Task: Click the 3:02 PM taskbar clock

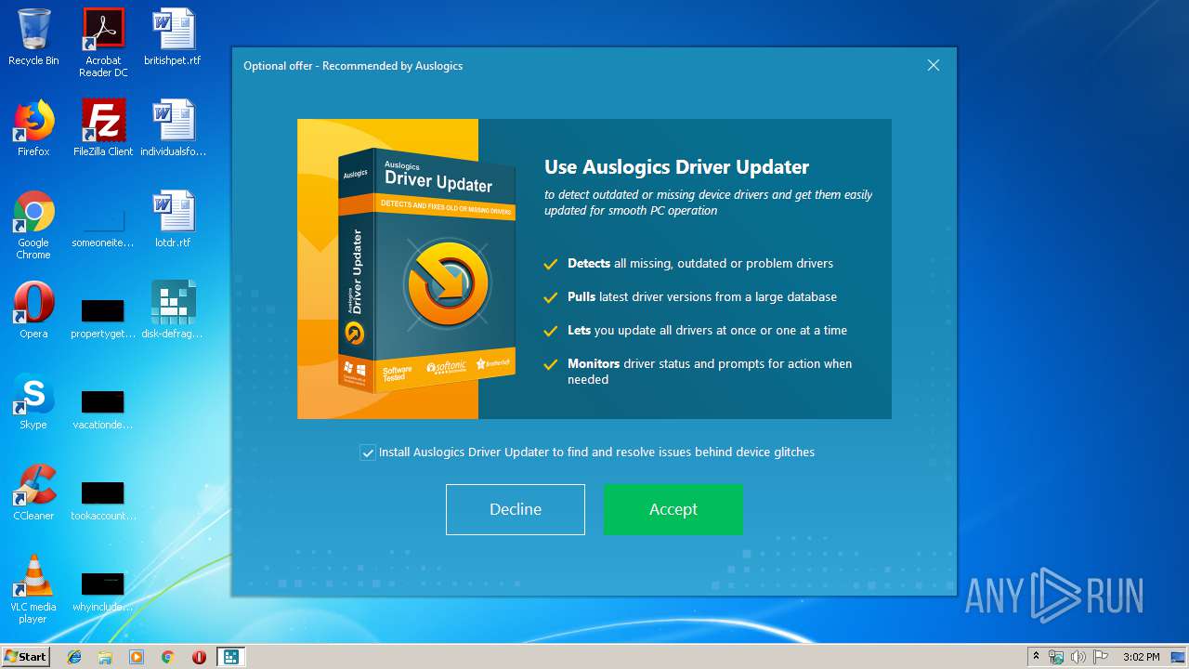Action: [1141, 657]
